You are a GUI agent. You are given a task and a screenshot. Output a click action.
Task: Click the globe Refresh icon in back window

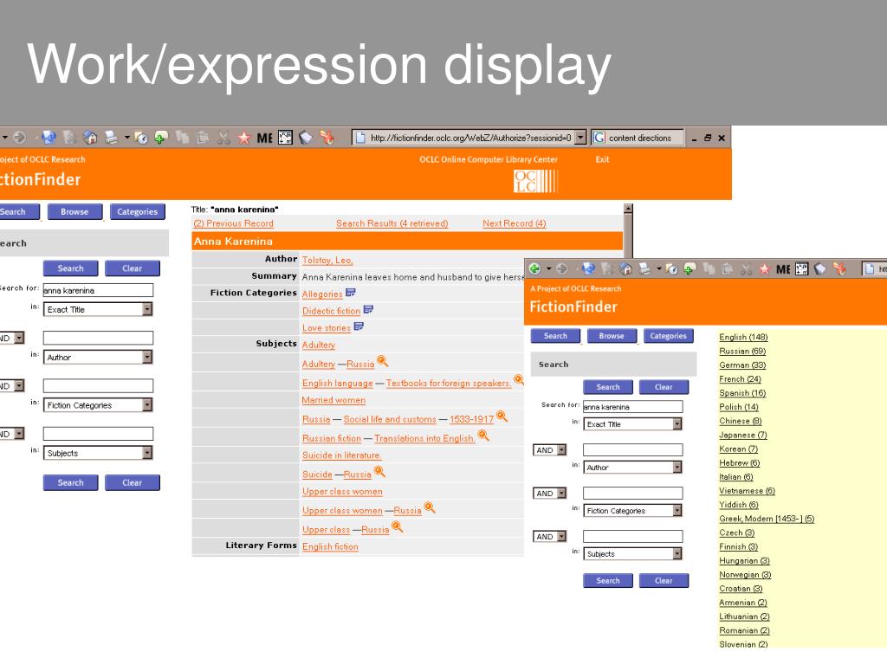point(49,137)
